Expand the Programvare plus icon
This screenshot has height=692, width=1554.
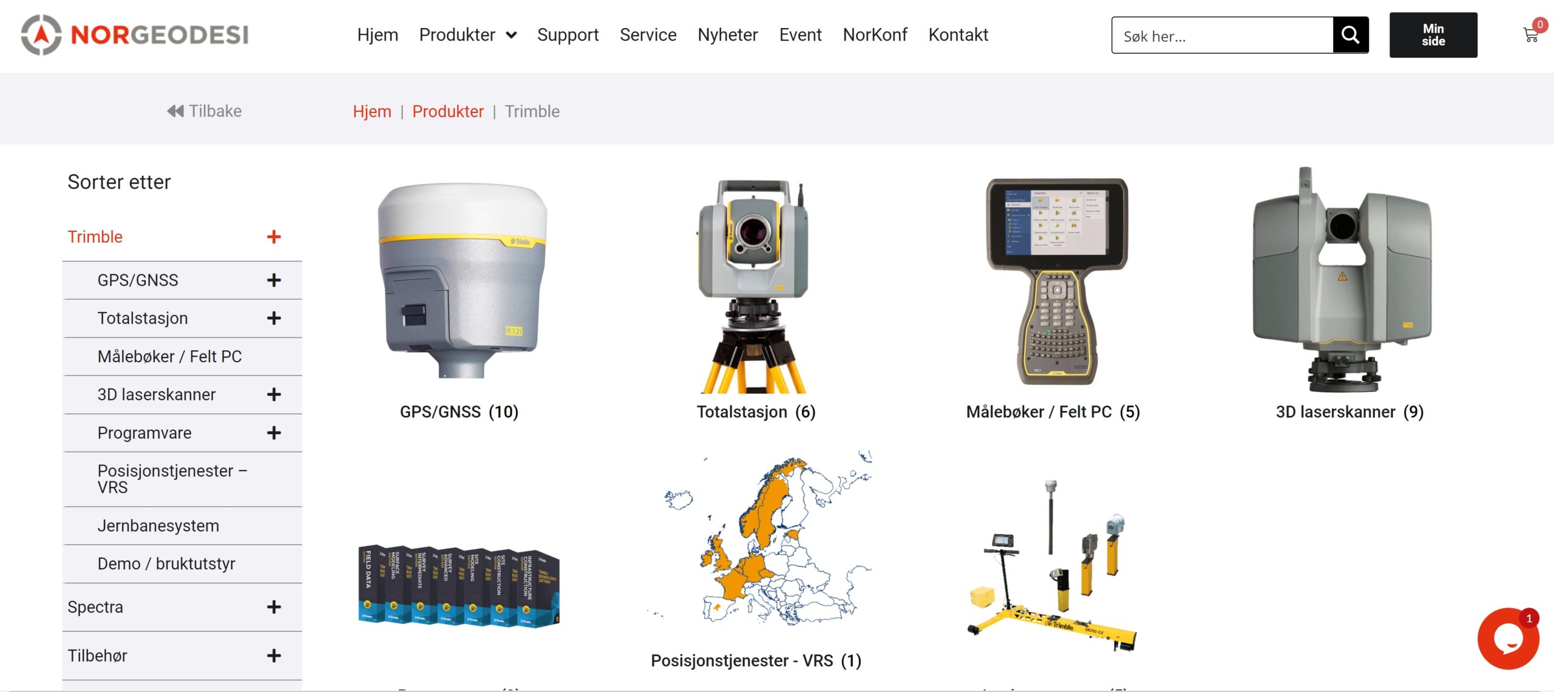click(x=274, y=433)
